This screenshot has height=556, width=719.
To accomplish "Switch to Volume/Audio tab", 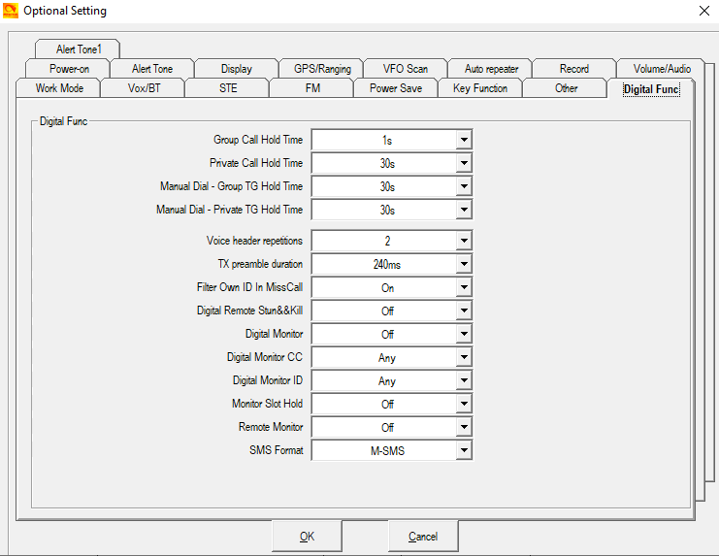I will 662,69.
